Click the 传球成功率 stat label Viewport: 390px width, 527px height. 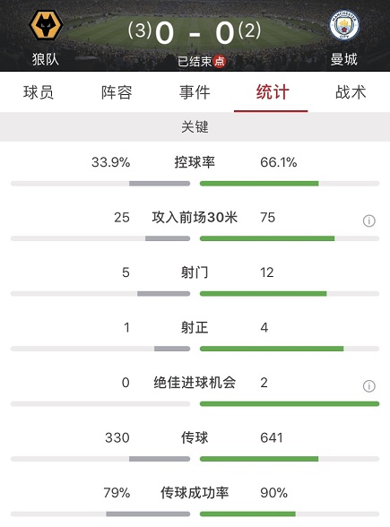click(195, 493)
